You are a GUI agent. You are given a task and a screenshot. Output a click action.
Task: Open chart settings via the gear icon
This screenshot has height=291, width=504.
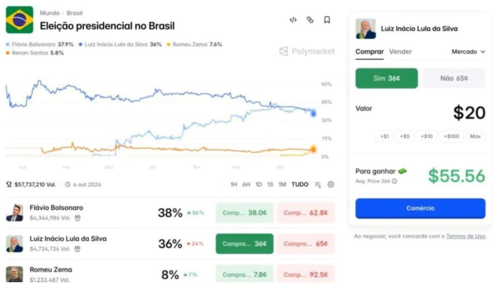point(330,184)
